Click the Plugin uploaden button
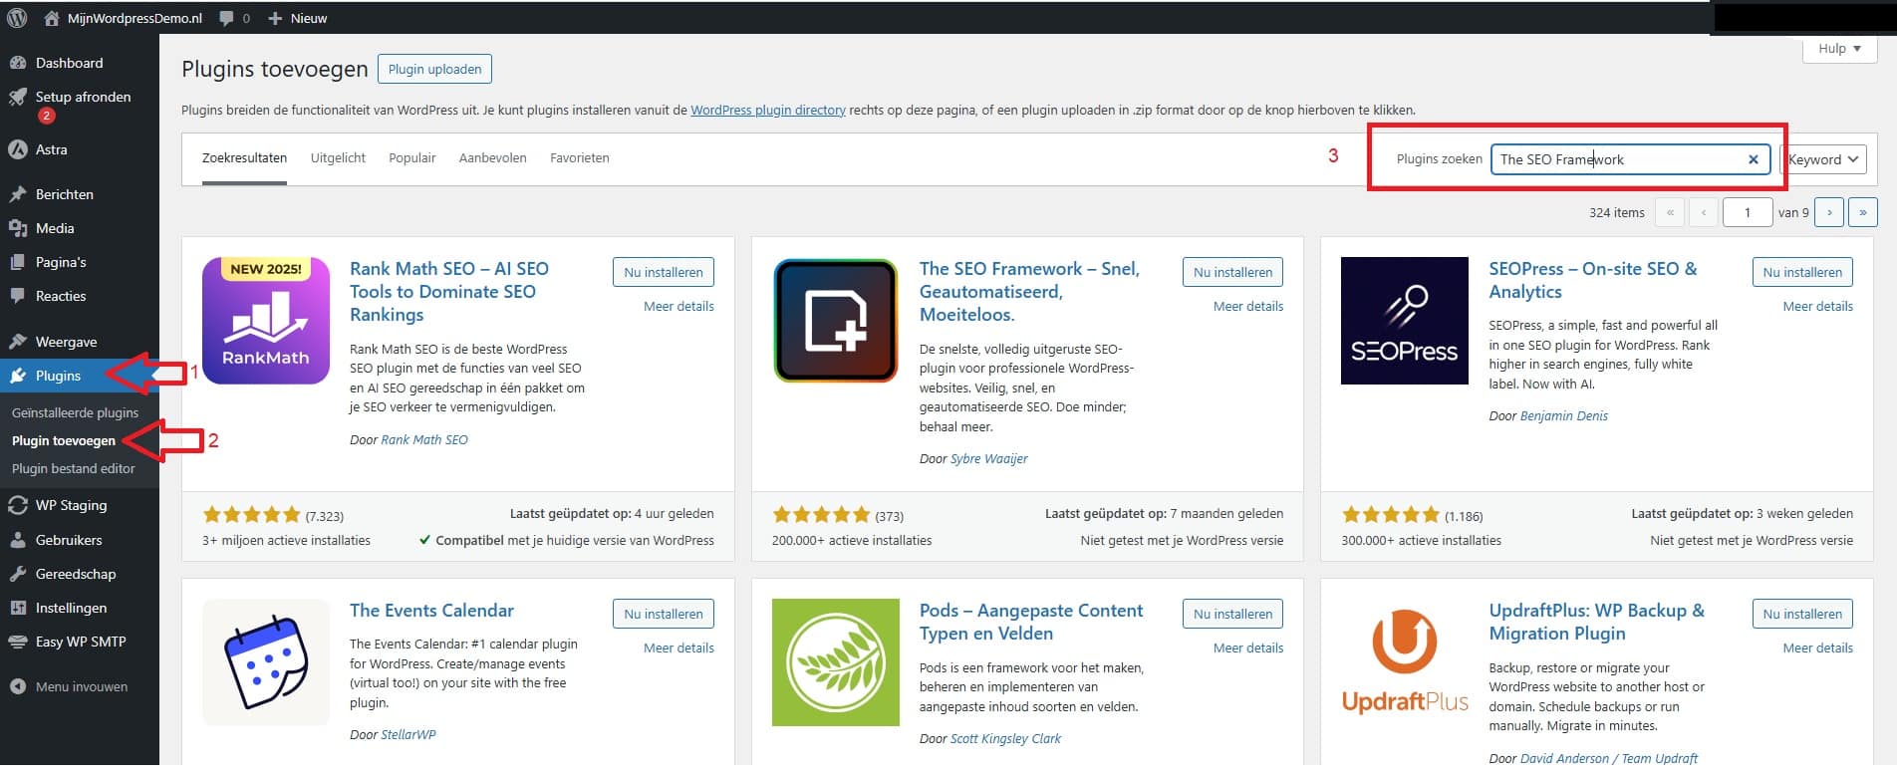Screen dimensions: 1897x777 (434, 69)
